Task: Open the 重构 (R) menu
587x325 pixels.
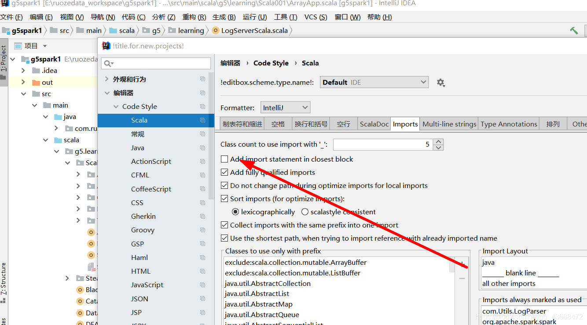Action: pos(194,17)
